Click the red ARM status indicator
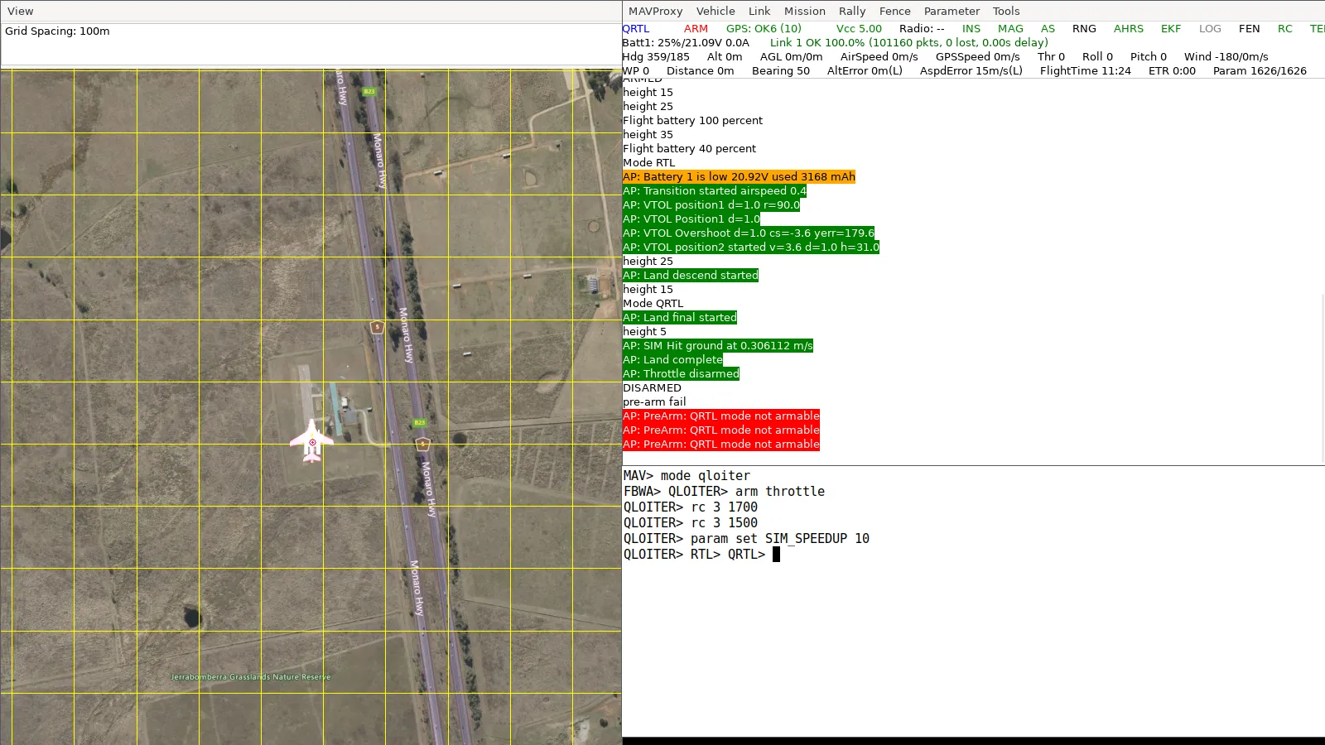1325x745 pixels. (x=696, y=28)
